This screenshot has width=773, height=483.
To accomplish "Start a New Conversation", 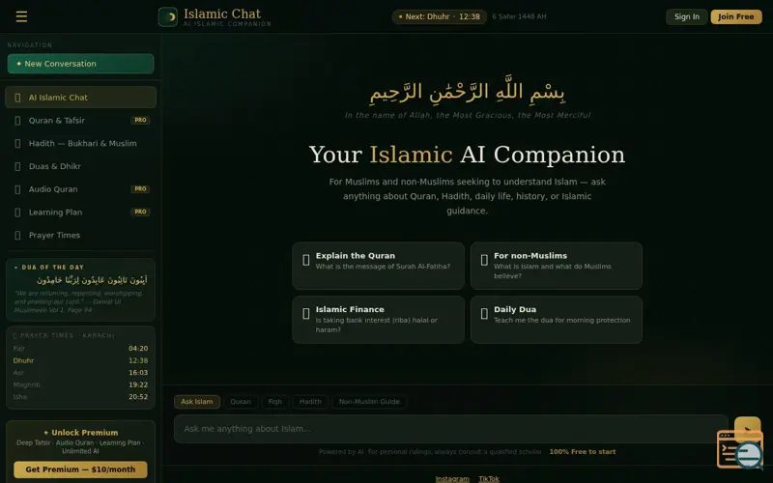I will (x=80, y=64).
